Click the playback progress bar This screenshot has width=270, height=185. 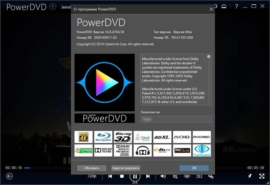134,168
